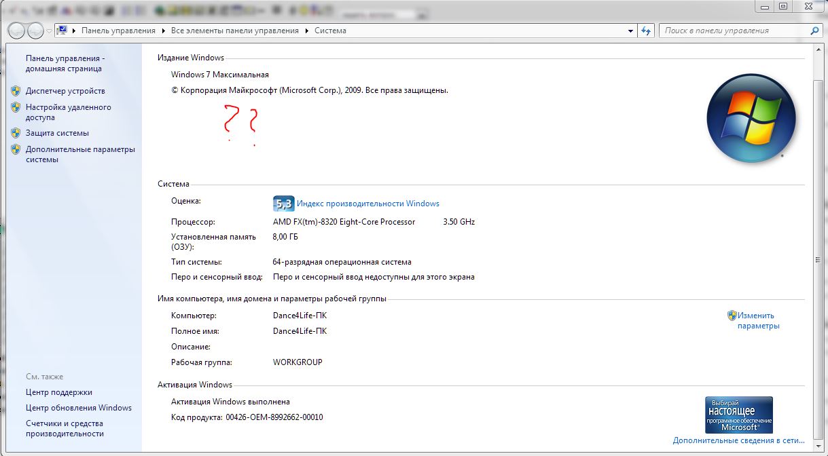Click 'Изменить параметры' link
This screenshot has height=456, width=828.
[x=759, y=320]
